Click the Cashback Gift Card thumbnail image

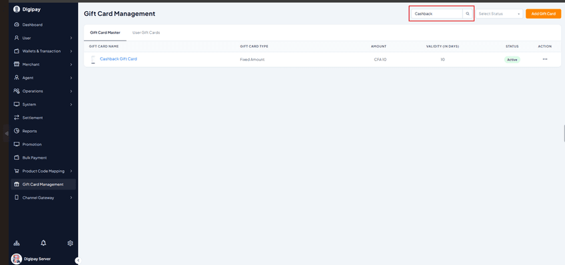(x=93, y=60)
